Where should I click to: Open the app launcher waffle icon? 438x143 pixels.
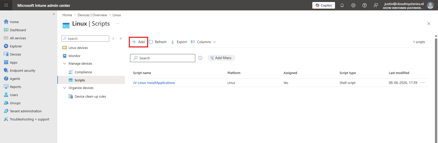pos(6,5)
